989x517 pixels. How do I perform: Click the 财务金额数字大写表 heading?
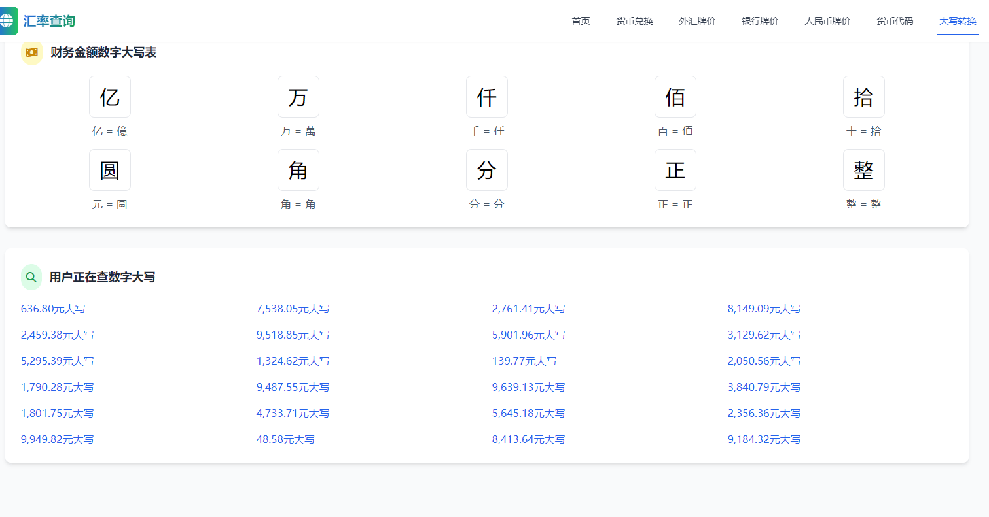(103, 52)
